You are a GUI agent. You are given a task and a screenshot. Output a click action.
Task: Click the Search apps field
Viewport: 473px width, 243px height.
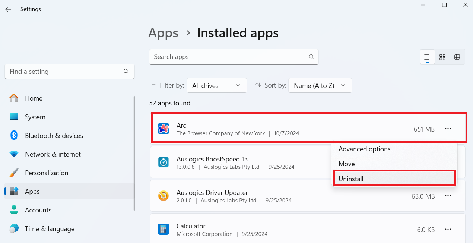pos(234,57)
